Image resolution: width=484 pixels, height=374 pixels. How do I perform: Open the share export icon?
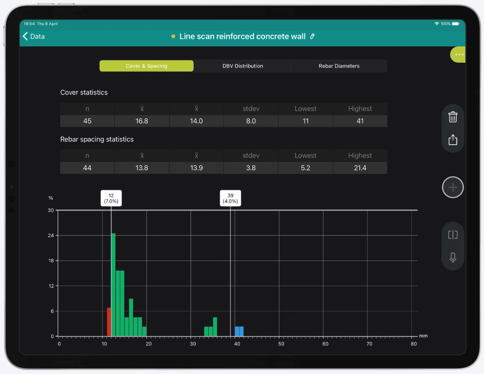tap(453, 140)
